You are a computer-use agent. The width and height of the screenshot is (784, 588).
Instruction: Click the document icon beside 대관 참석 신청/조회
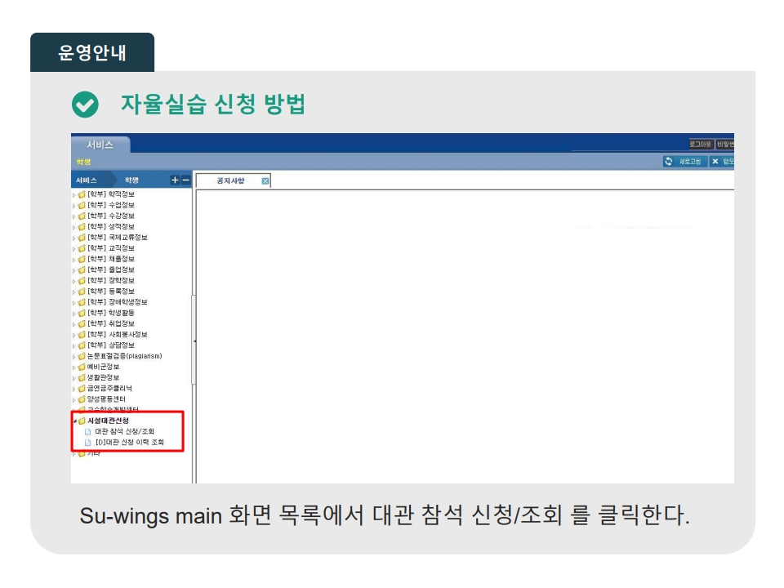click(88, 431)
